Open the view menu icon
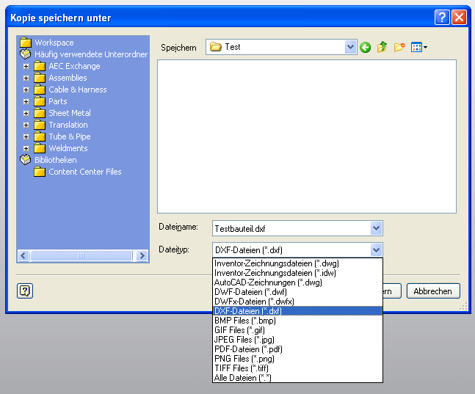Image resolution: width=475 pixels, height=394 pixels. (x=419, y=48)
